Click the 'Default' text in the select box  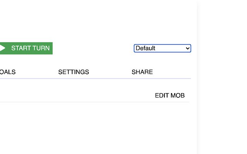click(x=145, y=48)
